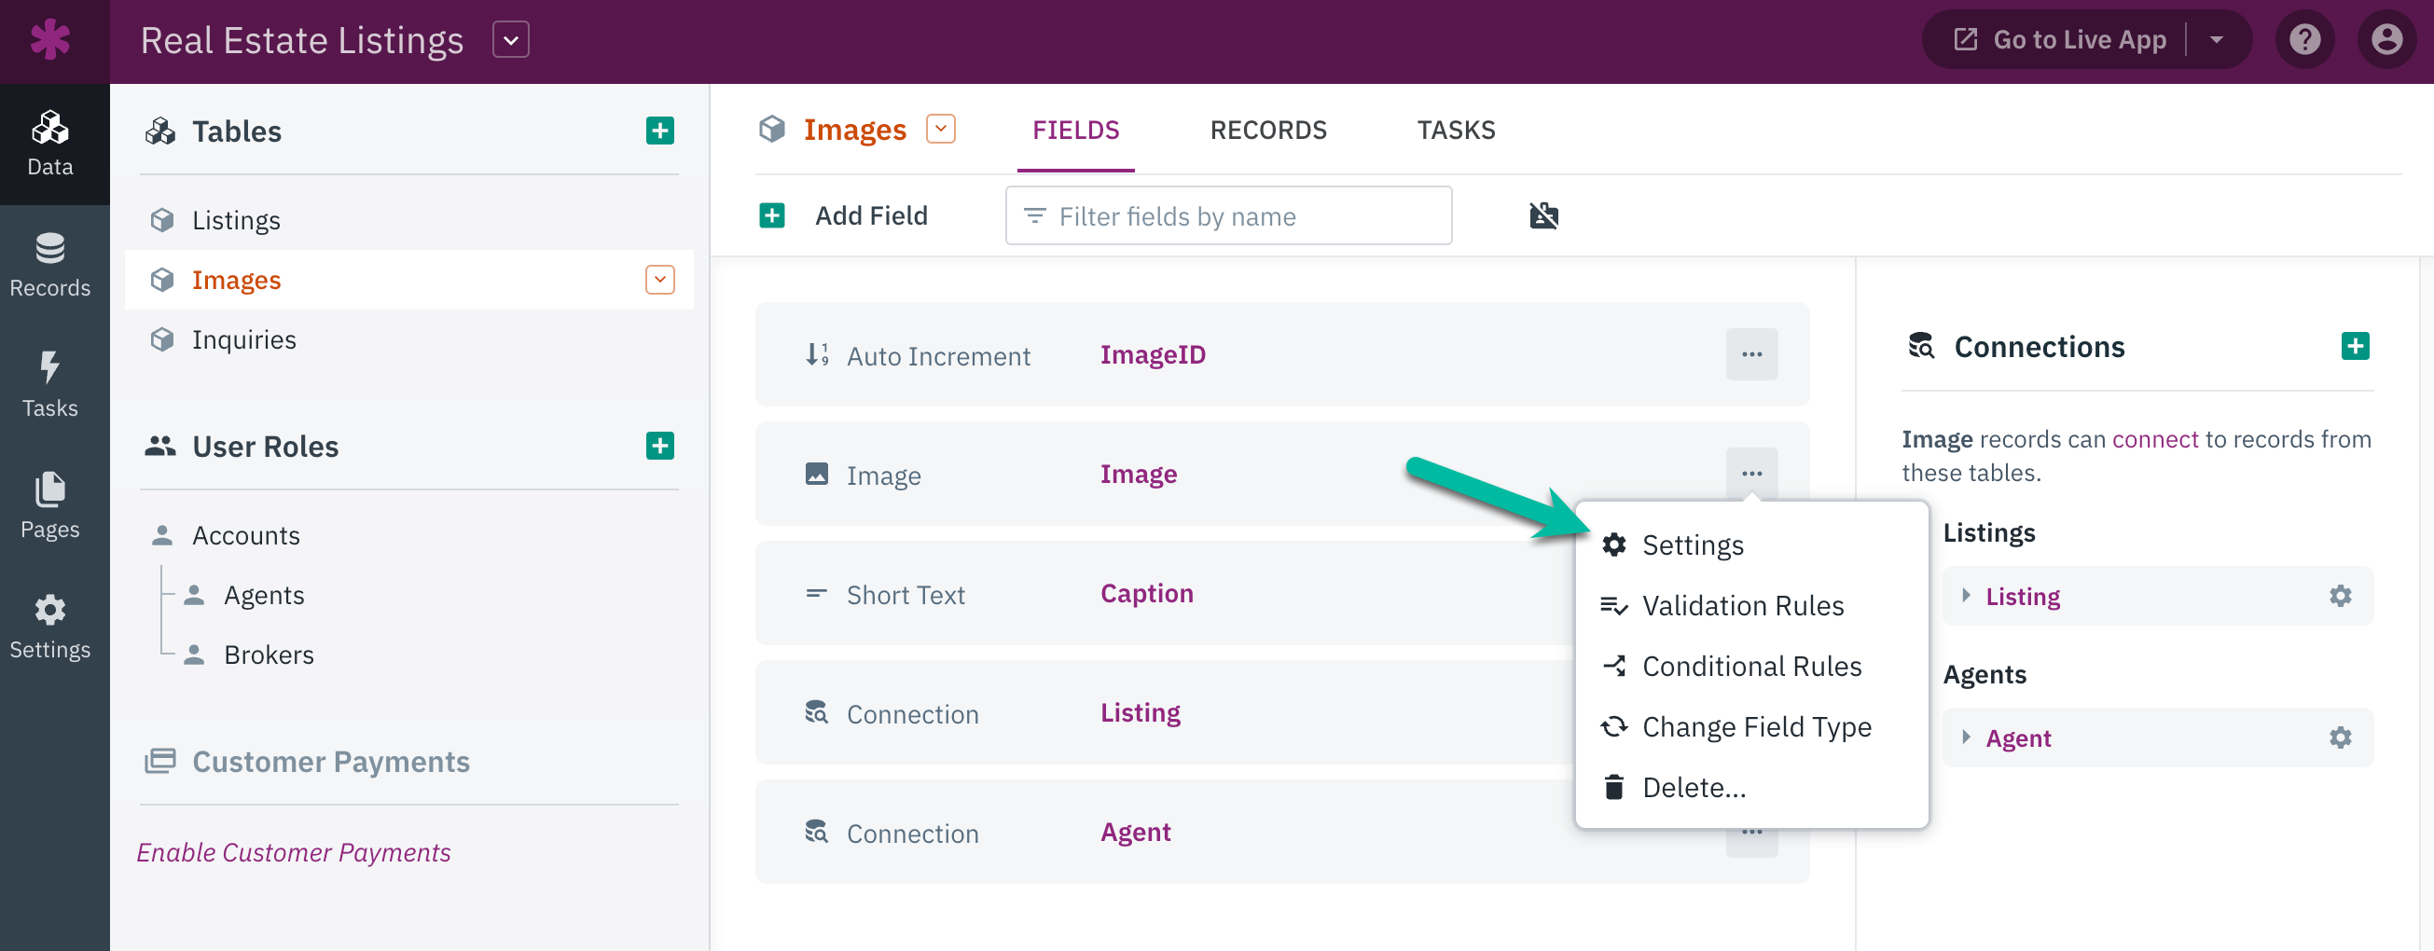The height and width of the screenshot is (951, 2434).
Task: Add a new user role
Action: point(659,446)
